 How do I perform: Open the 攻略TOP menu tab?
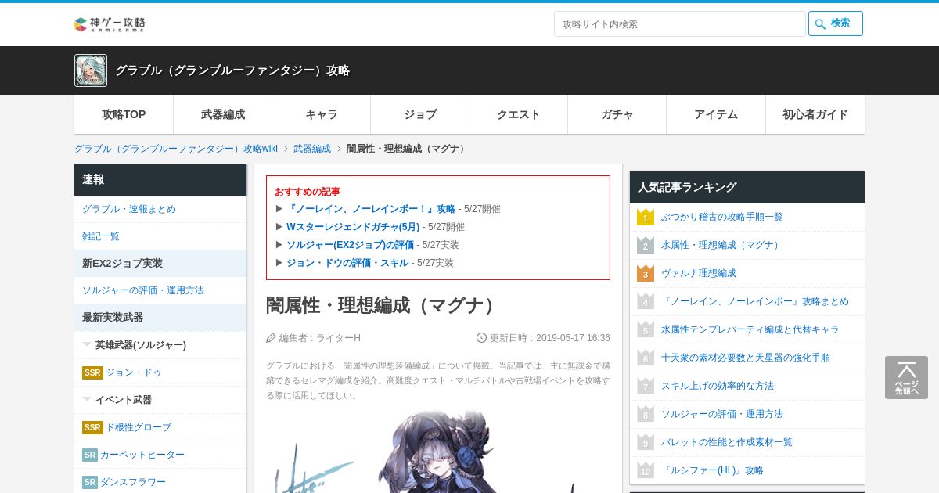(124, 114)
